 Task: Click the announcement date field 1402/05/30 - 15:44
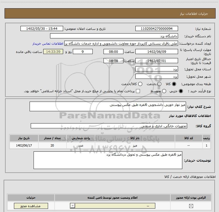point(42,28)
